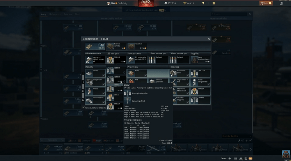The height and width of the screenshot is (161, 291).
Task: Select the Filters modification
Action: 95,91
